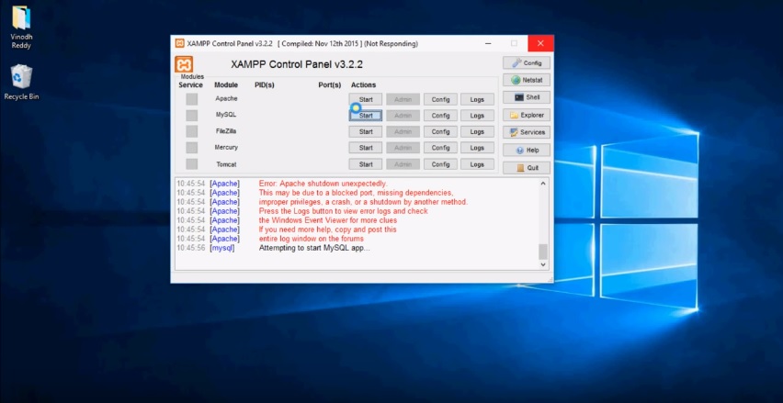783x403 pixels.
Task: View Mercury Logs
Action: 477,148
